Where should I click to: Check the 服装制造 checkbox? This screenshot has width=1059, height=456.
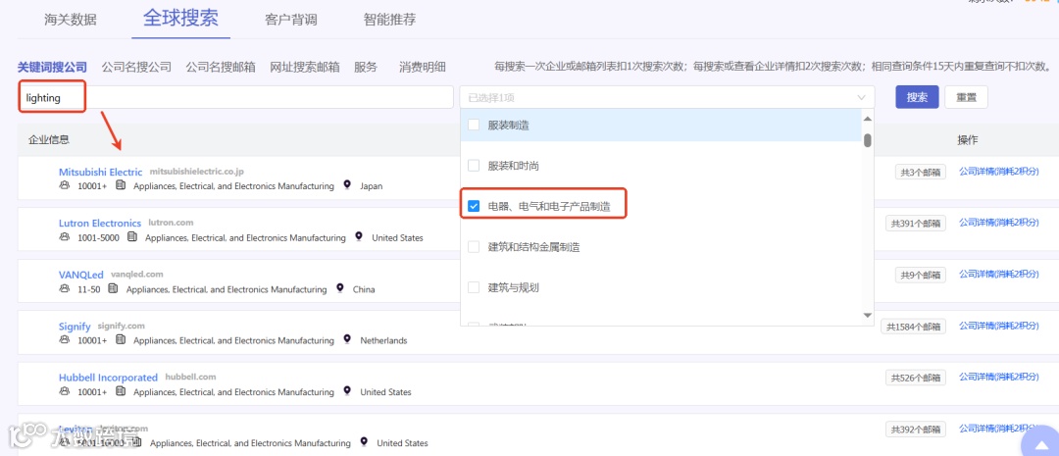tap(474, 125)
